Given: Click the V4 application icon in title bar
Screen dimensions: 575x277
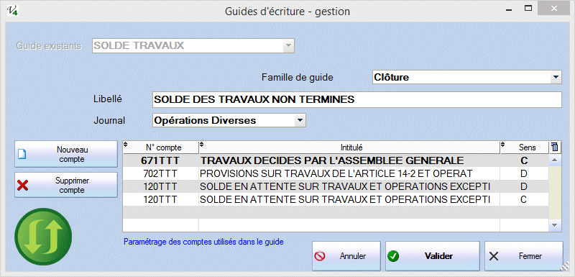Looking at the screenshot, I should coord(13,11).
